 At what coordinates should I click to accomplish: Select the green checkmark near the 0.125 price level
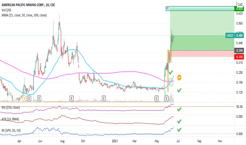click(x=179, y=90)
